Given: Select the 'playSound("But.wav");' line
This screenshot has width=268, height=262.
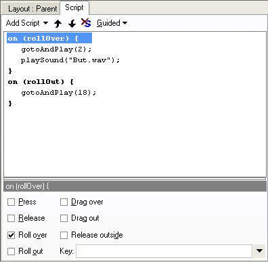Looking at the screenshot, I should (70, 60).
